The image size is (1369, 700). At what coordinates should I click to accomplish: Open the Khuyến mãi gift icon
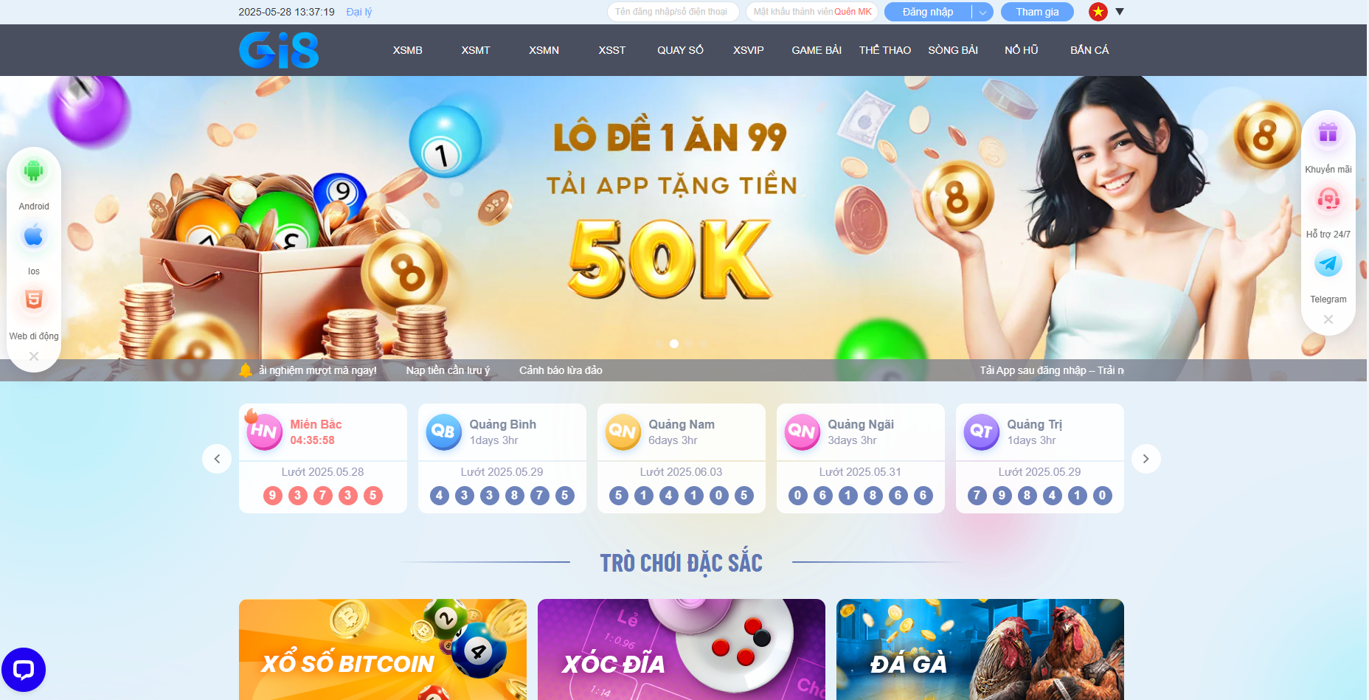1328,134
